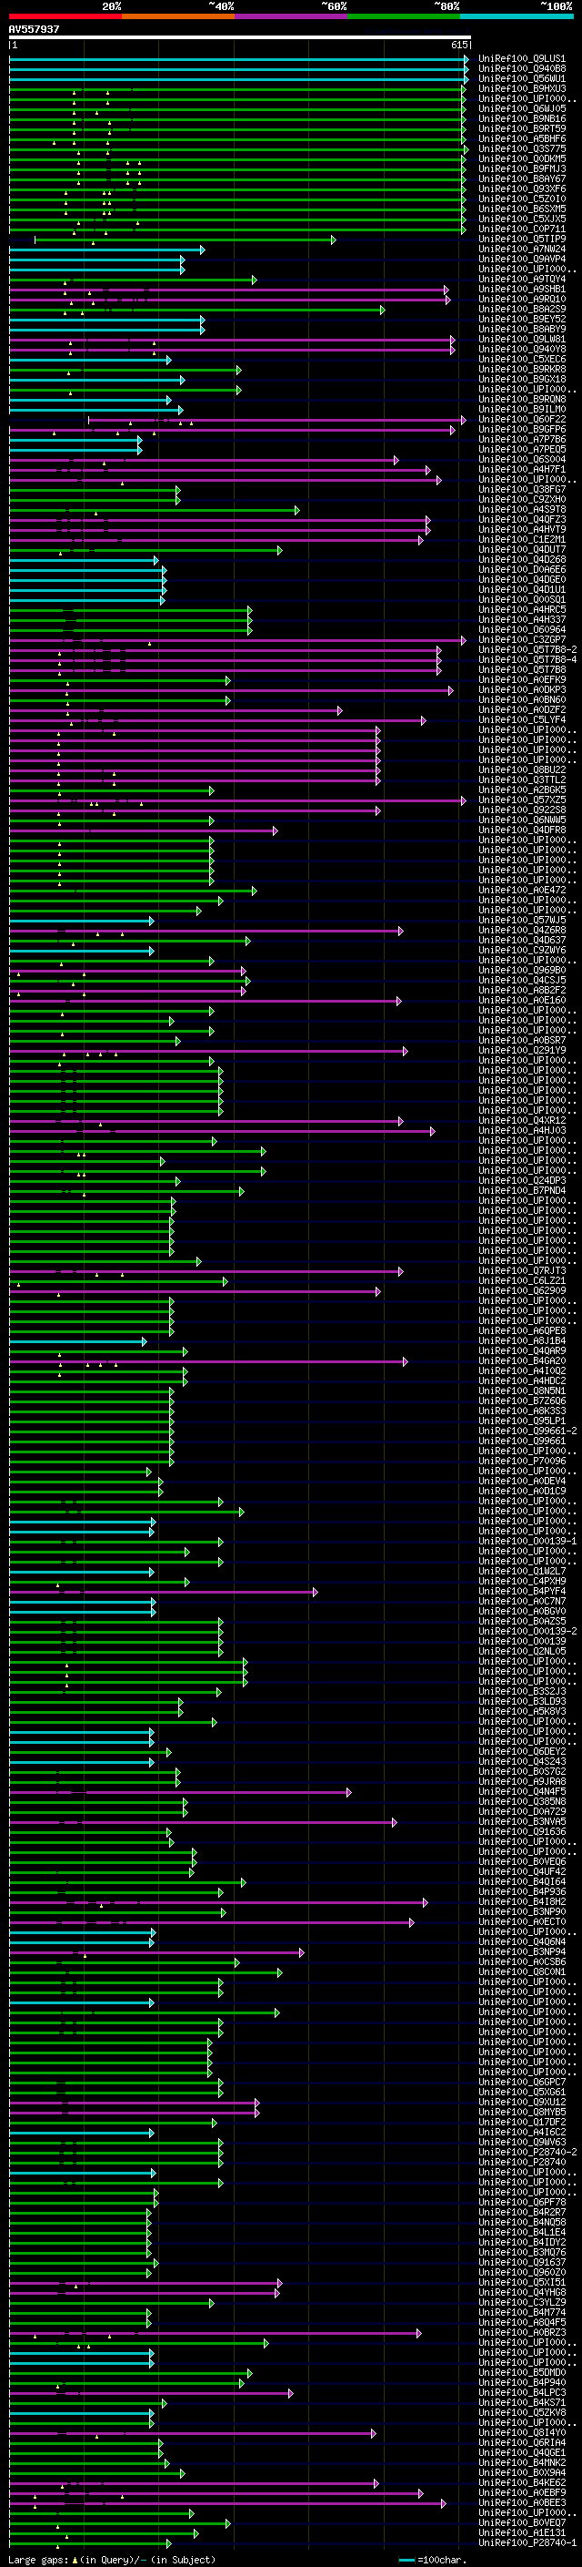The image size is (582, 2567).
Task: Select hit label UniRef100_B9RKR8
Action: pyautogui.click(x=522, y=369)
